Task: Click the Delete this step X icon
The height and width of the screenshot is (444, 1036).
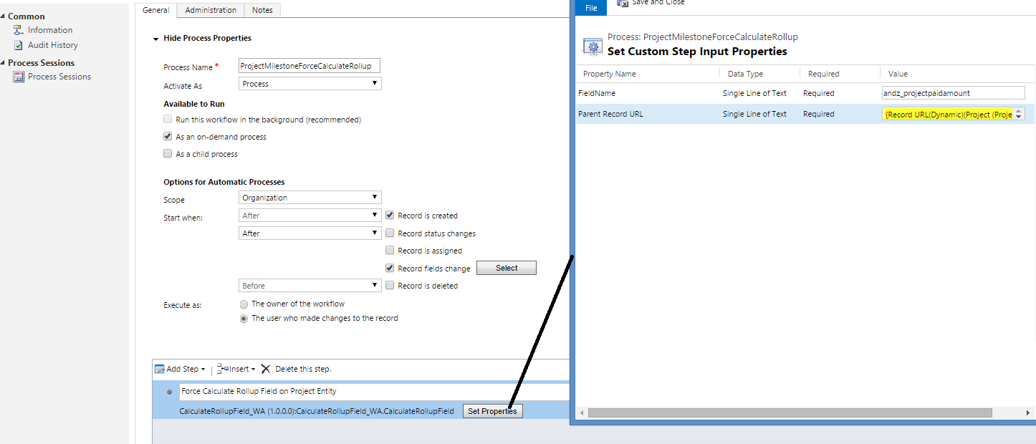Action: click(266, 369)
